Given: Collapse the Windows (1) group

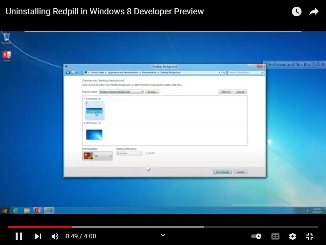Looking at the screenshot, I should click(84, 123).
